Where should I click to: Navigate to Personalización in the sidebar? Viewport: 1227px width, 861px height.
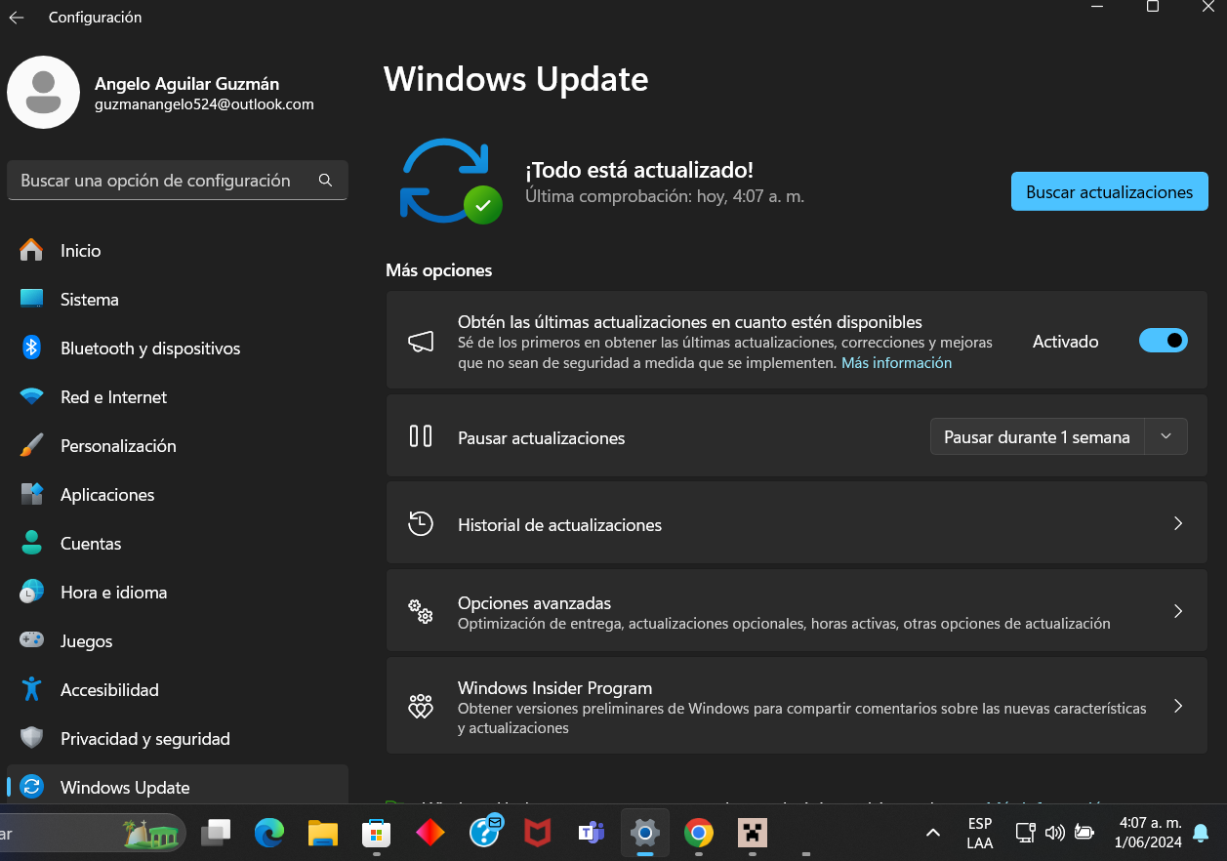click(x=118, y=446)
